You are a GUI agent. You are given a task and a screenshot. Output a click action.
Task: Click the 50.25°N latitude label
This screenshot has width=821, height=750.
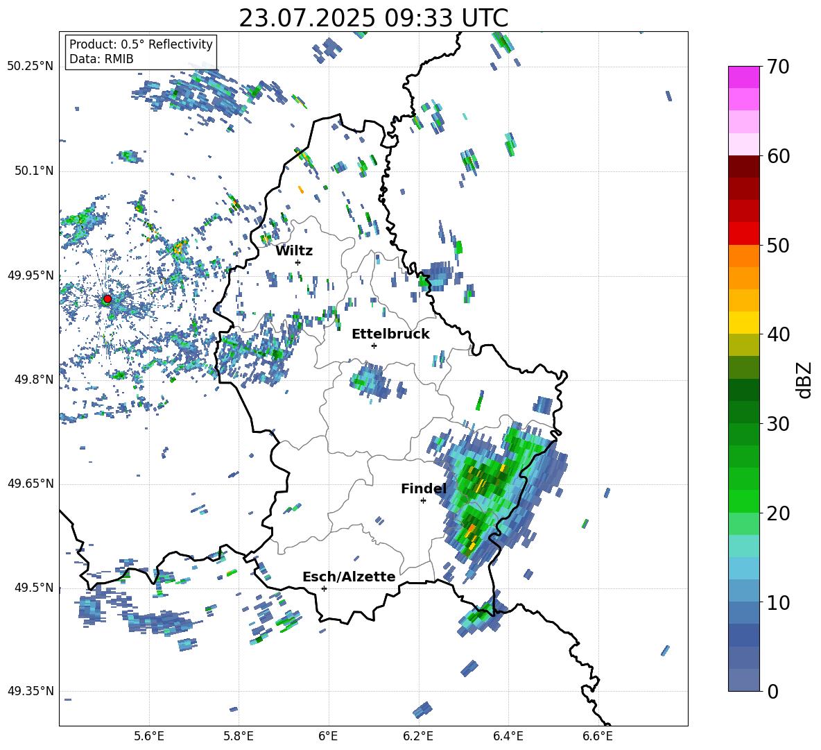coord(31,67)
